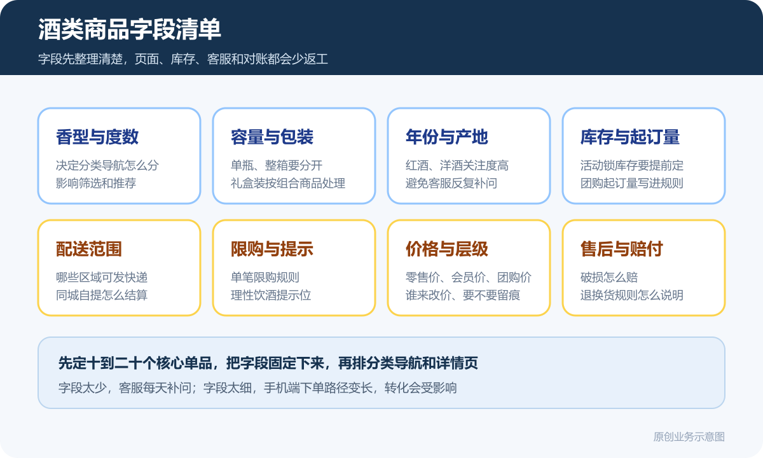The height and width of the screenshot is (458, 763).
Task: Click the line 谁来改价、要不要留痕
Action: (x=463, y=295)
